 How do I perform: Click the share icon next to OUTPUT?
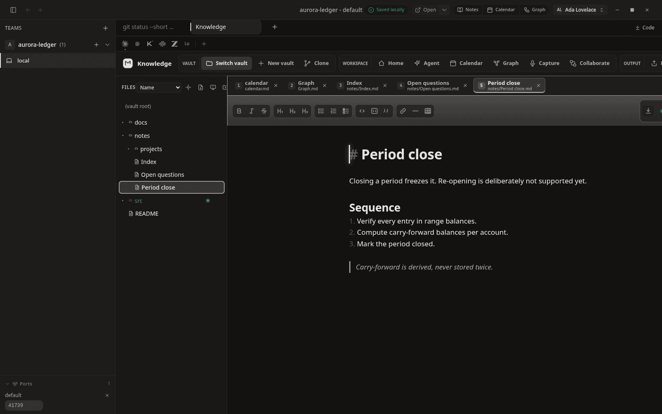click(x=654, y=63)
